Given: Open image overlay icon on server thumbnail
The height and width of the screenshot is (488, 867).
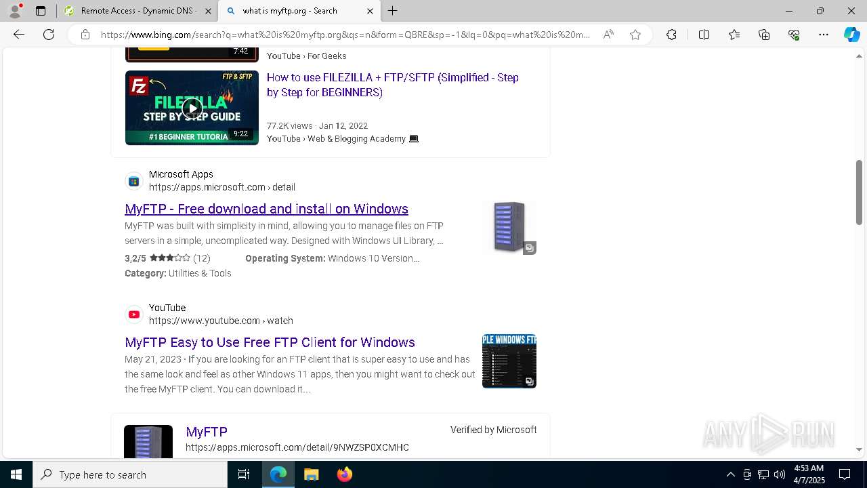Looking at the screenshot, I should [530, 248].
